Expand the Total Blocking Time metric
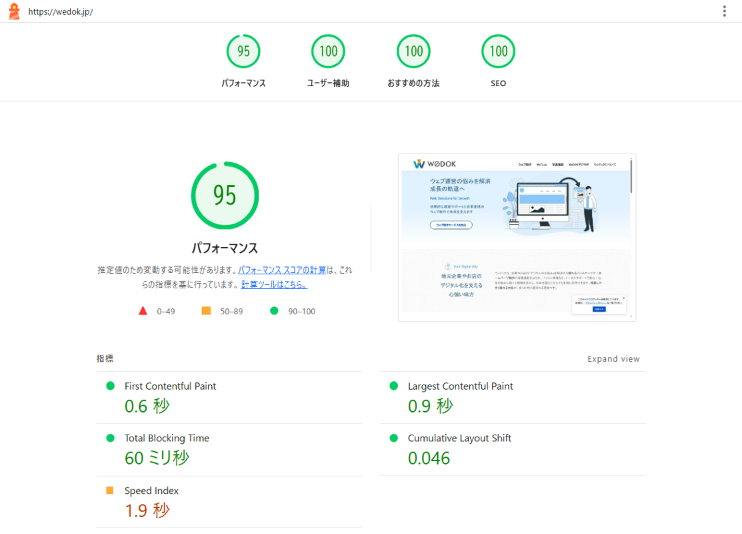Viewport: 742px width, 534px height. [167, 439]
